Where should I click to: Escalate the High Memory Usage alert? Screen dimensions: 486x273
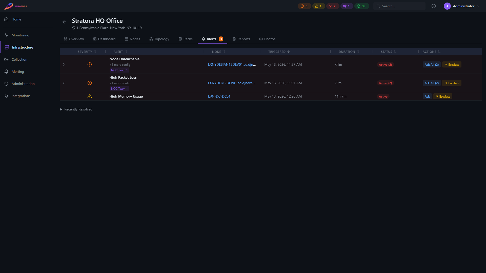(x=443, y=96)
